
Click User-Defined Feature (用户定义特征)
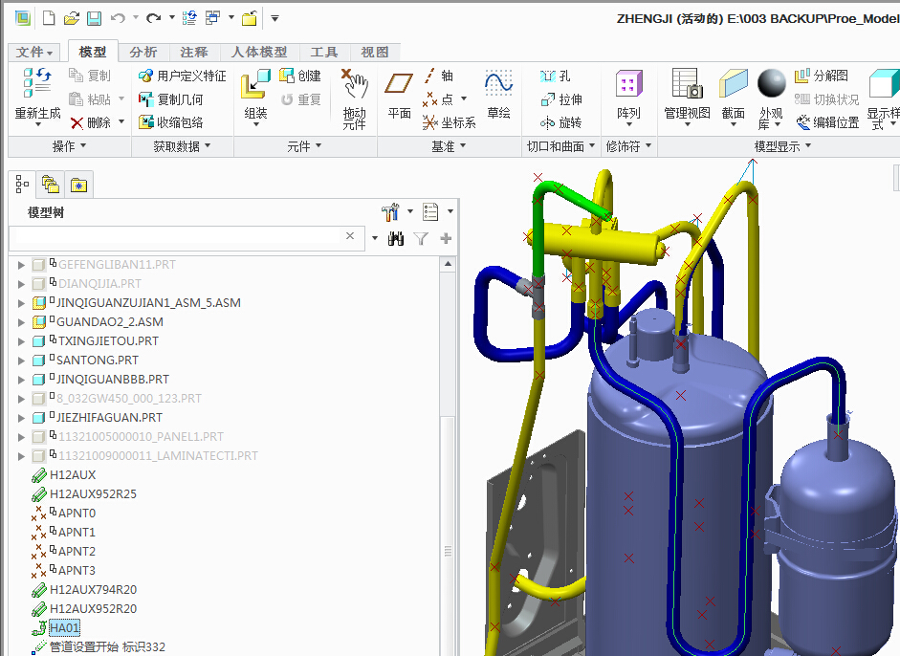(x=183, y=76)
